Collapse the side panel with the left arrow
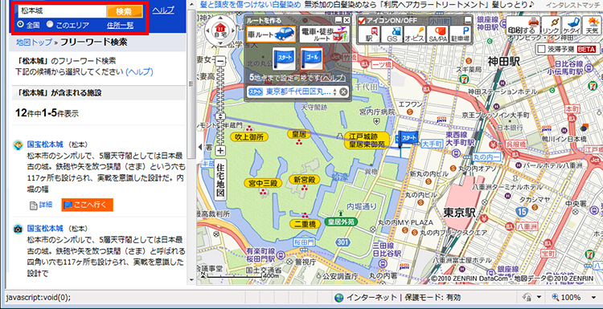603x309 pixels. [x=200, y=147]
